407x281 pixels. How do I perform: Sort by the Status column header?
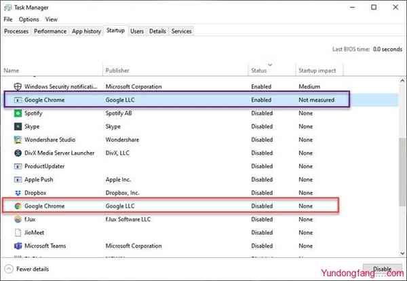[x=259, y=71]
